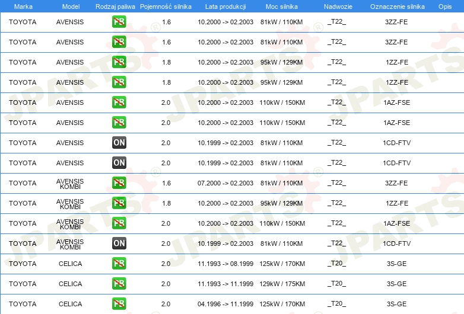This screenshot has width=464, height=314.
Task: Click TOYOTA in the AVENSIS KOMBI 3ZZ-FE row
Action: [23, 183]
